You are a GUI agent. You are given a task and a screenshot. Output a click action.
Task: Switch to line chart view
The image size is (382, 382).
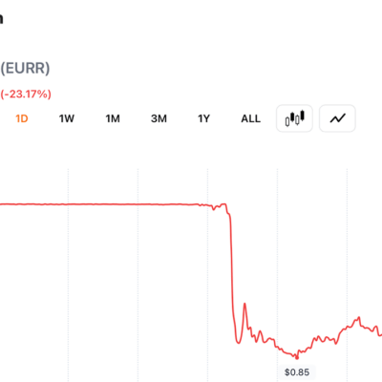coord(337,118)
